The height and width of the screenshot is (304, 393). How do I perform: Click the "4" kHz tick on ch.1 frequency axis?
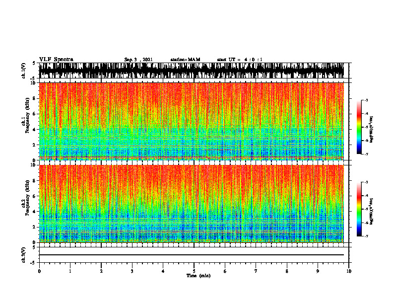tap(35, 130)
